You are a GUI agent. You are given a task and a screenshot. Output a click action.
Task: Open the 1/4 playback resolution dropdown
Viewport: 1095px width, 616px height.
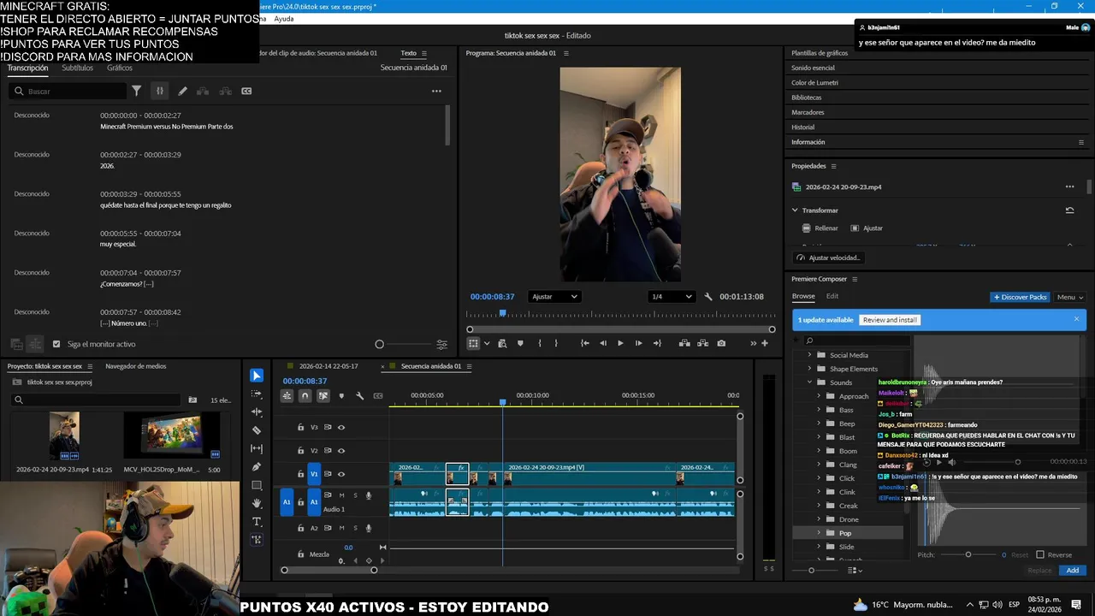pos(671,297)
